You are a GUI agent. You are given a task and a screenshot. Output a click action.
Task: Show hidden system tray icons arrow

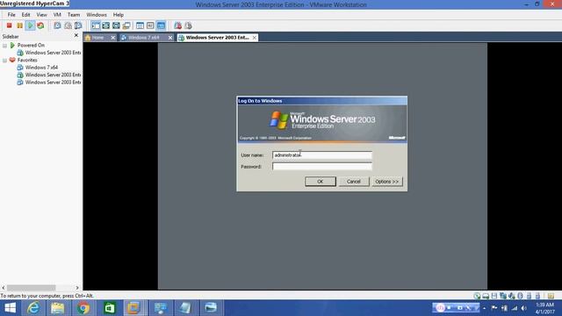(484, 308)
